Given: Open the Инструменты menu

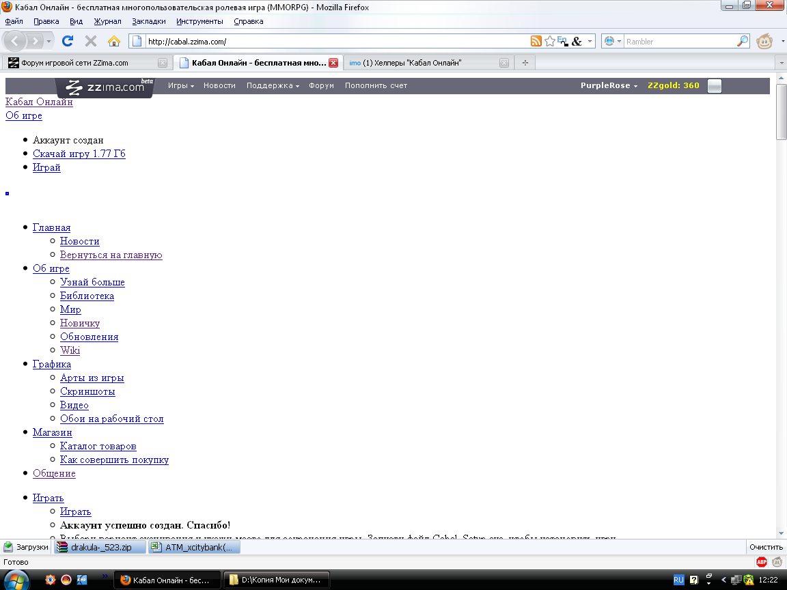Looking at the screenshot, I should pyautogui.click(x=199, y=21).
